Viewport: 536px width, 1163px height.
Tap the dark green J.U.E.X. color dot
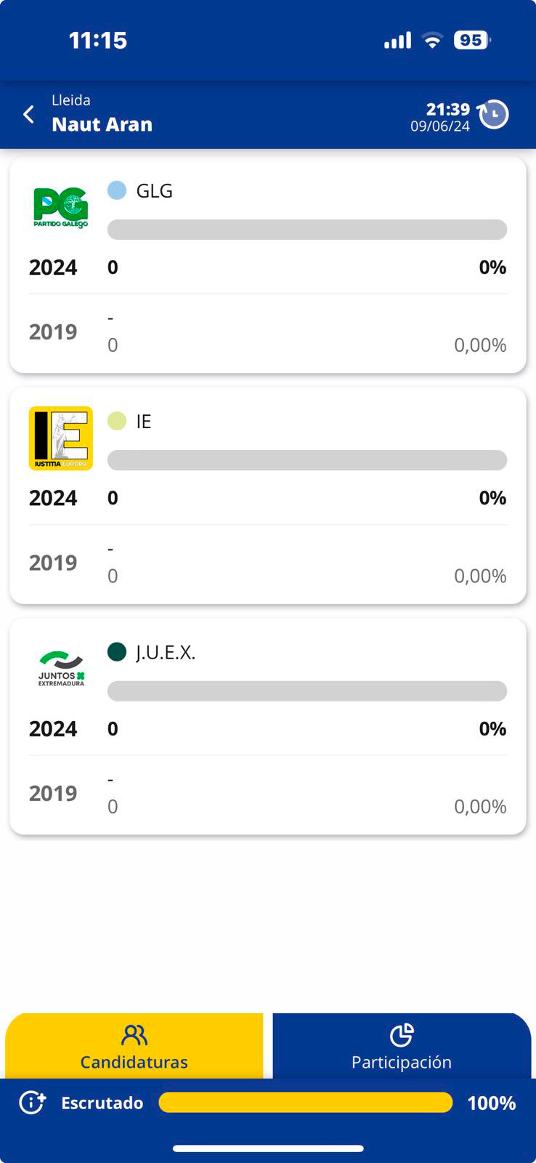point(117,652)
